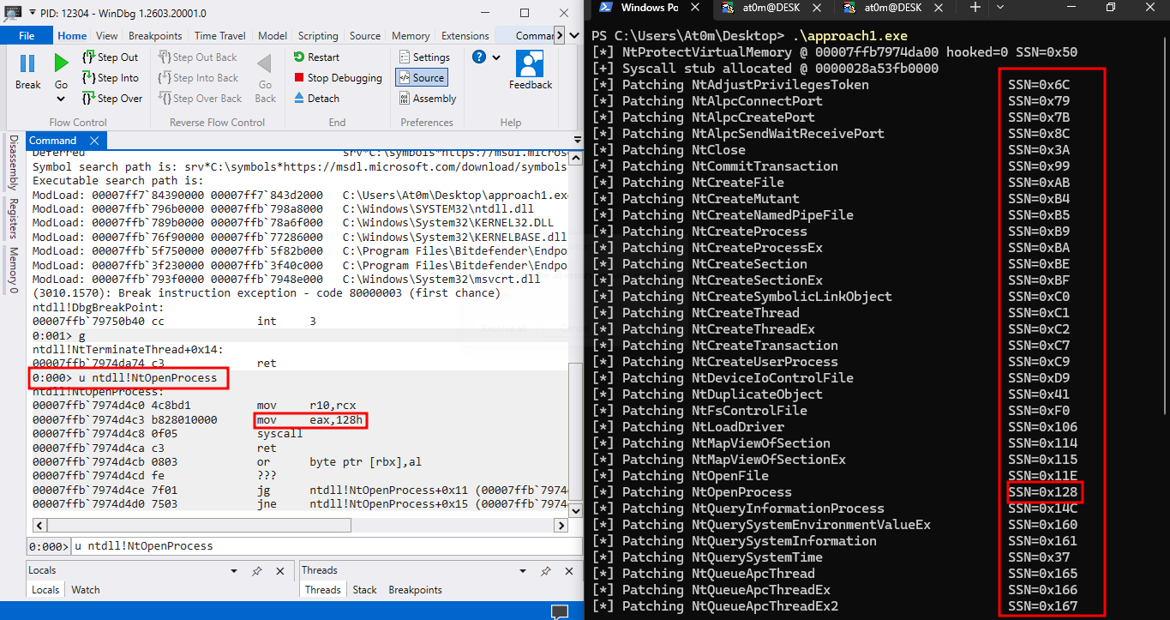Open the terminal new tab profile dropdown
Screen dimensions: 1170x620
click(x=1000, y=7)
